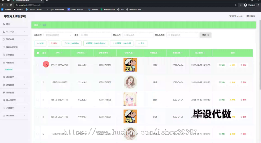Click the 首页 breadcrumb link
Image resolution: width=261 pixels, height=143 pixels.
tap(36, 25)
